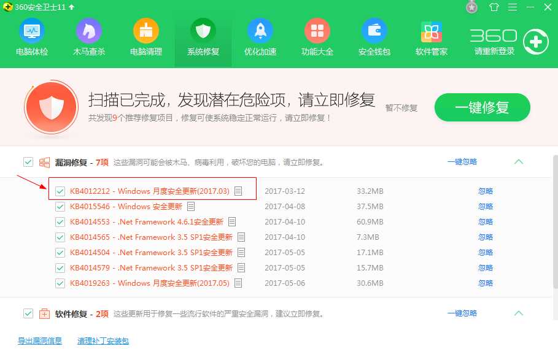Click the 360 logo icon in title bar
558x349 pixels.
(7, 7)
